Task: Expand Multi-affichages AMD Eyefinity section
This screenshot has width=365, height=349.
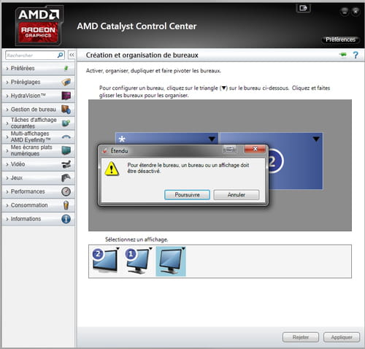Action: [x=38, y=137]
